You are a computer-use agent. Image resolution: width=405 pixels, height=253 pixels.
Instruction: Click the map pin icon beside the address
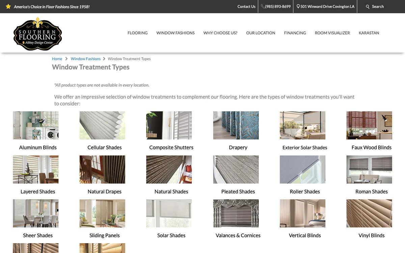[x=298, y=6]
